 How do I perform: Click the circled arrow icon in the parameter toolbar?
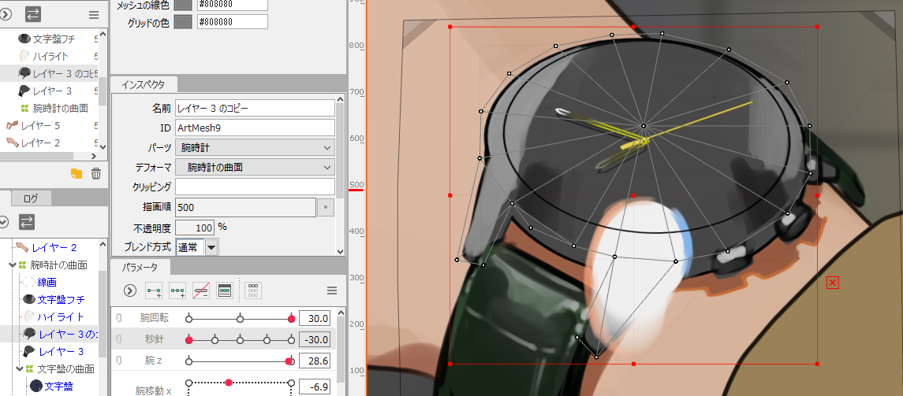click(x=130, y=291)
